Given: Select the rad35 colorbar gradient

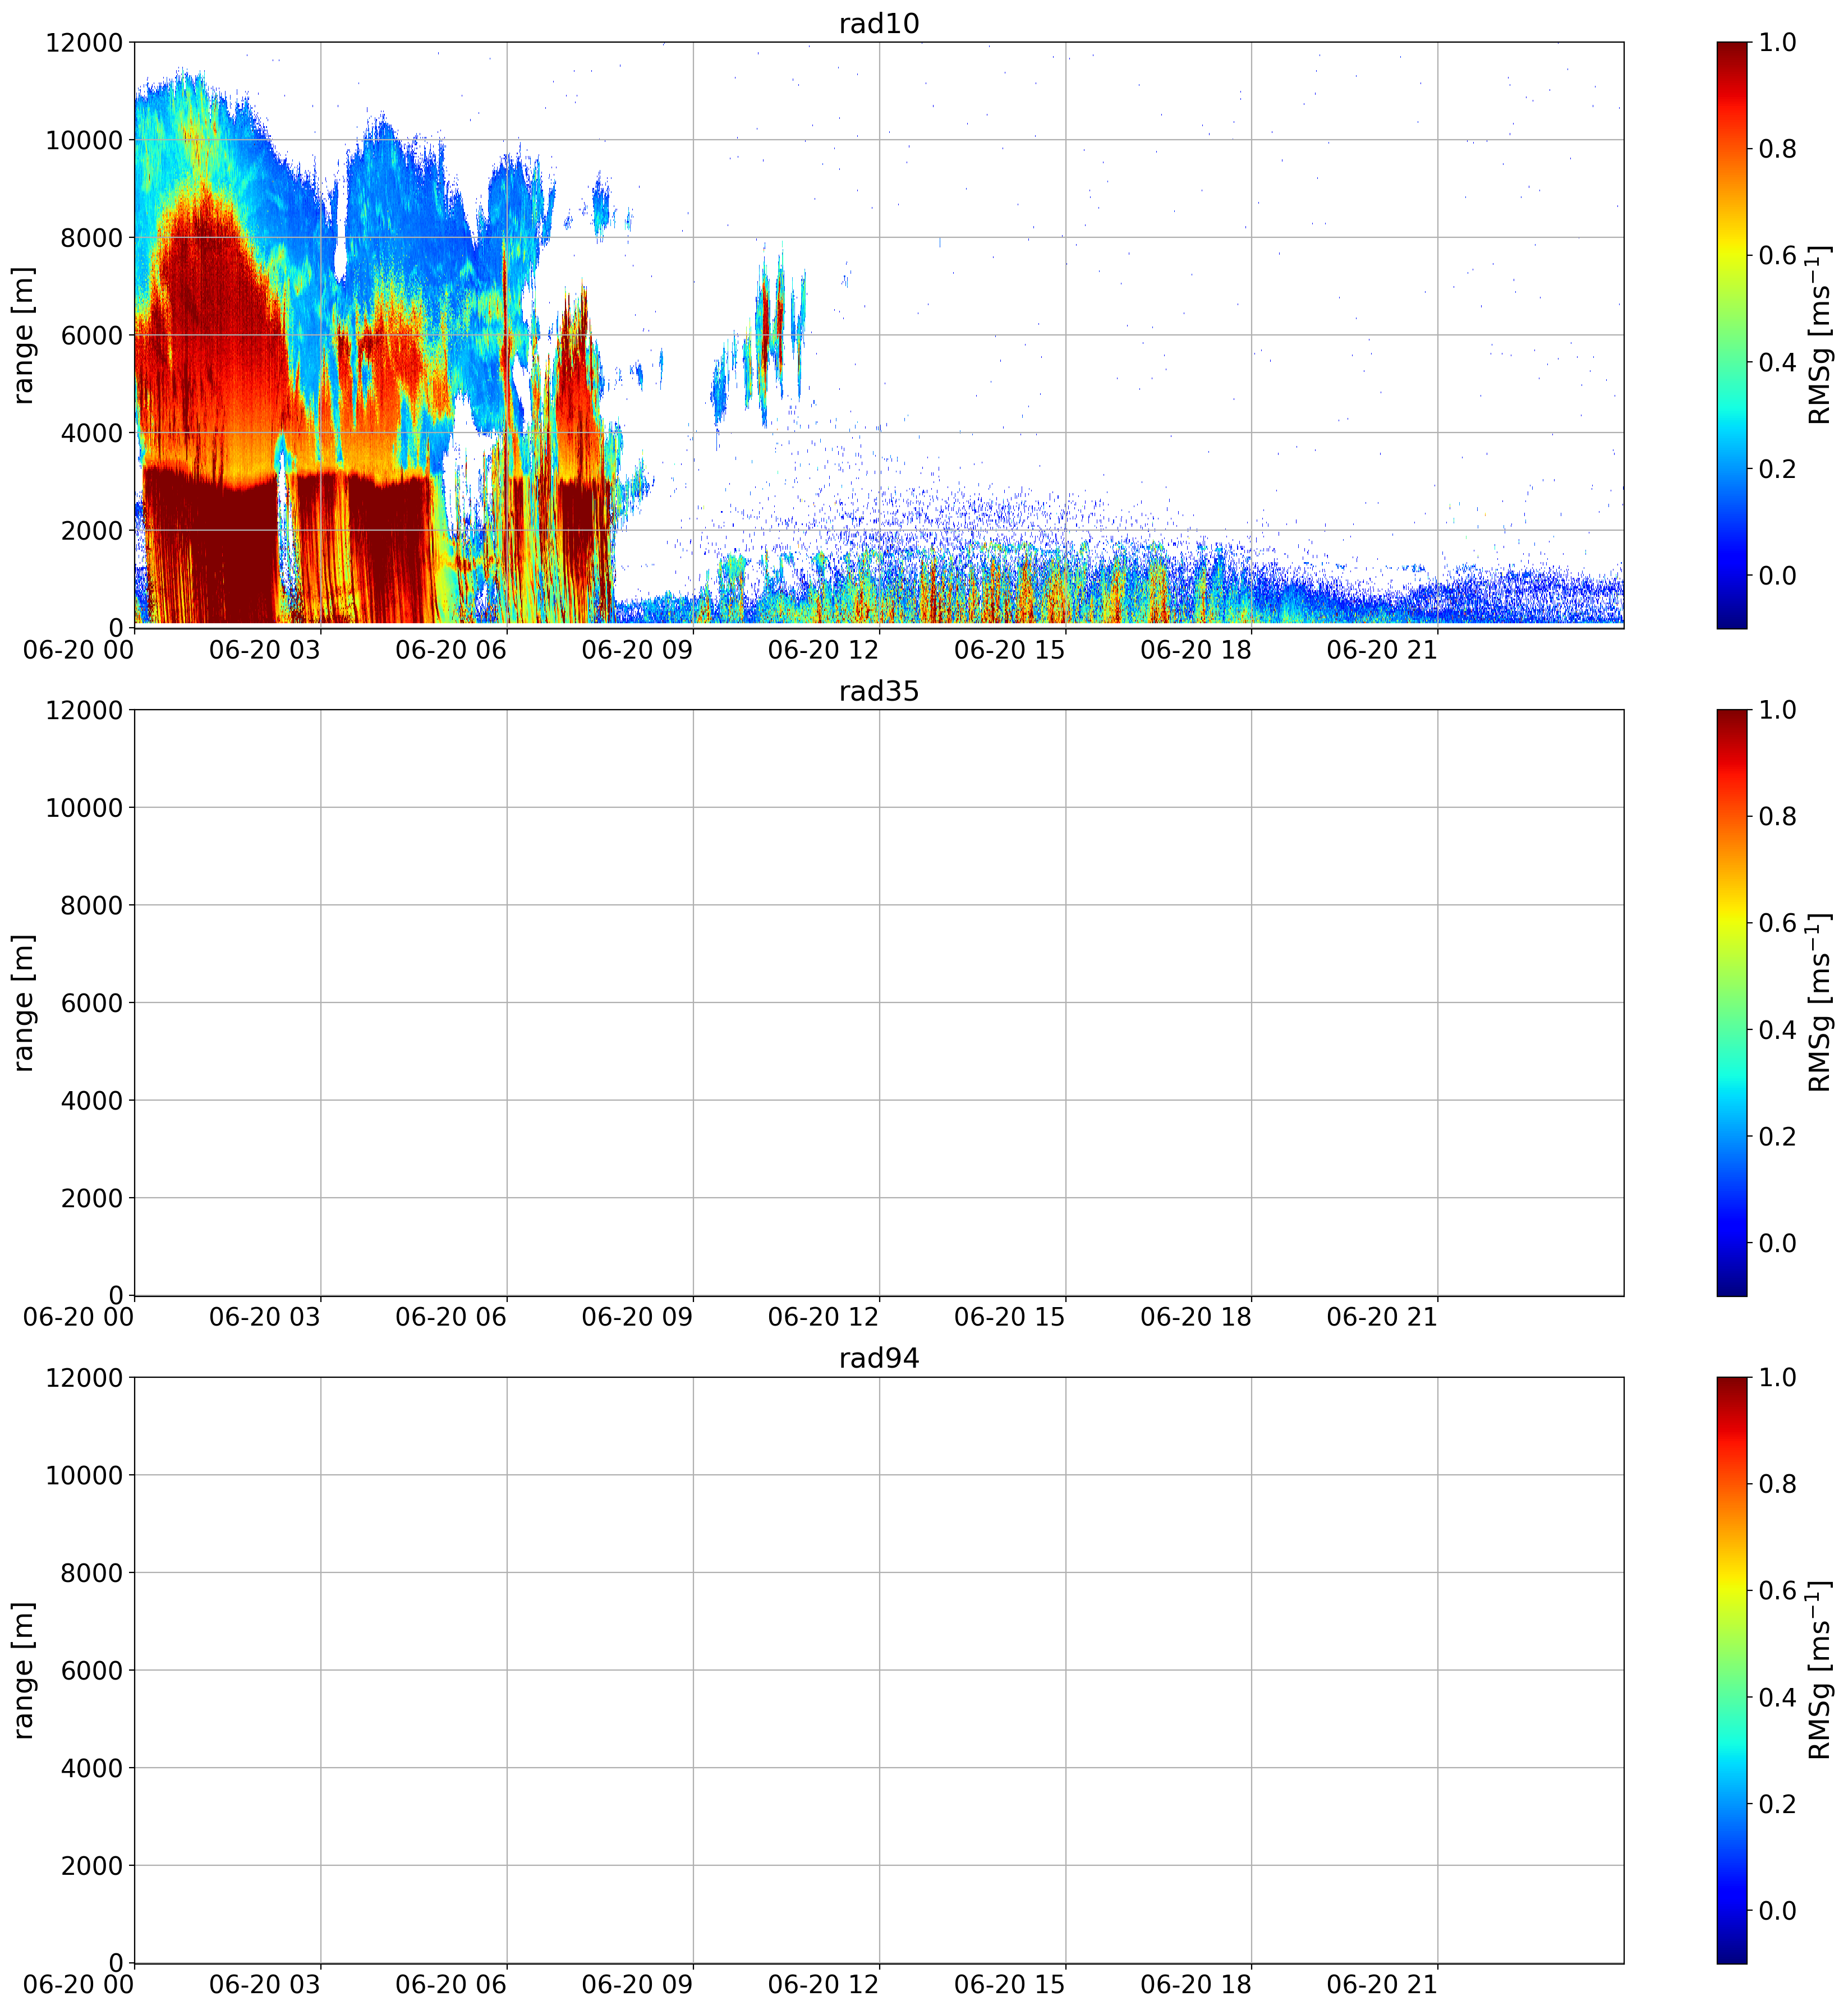Looking at the screenshot, I should 1731,1002.
